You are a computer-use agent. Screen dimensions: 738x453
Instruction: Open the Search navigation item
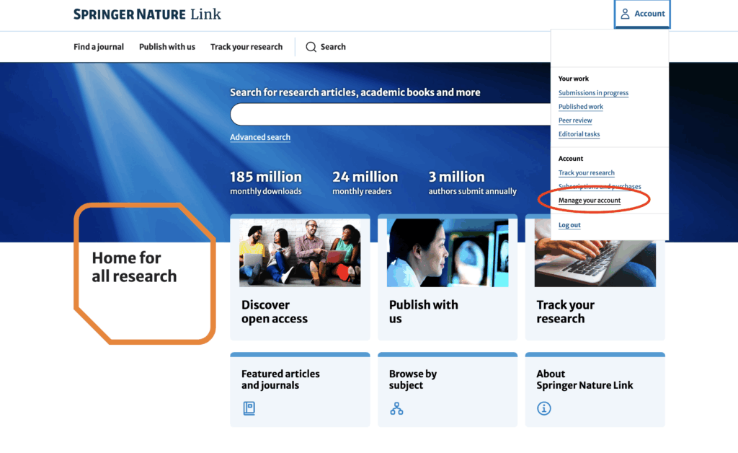[x=326, y=47]
